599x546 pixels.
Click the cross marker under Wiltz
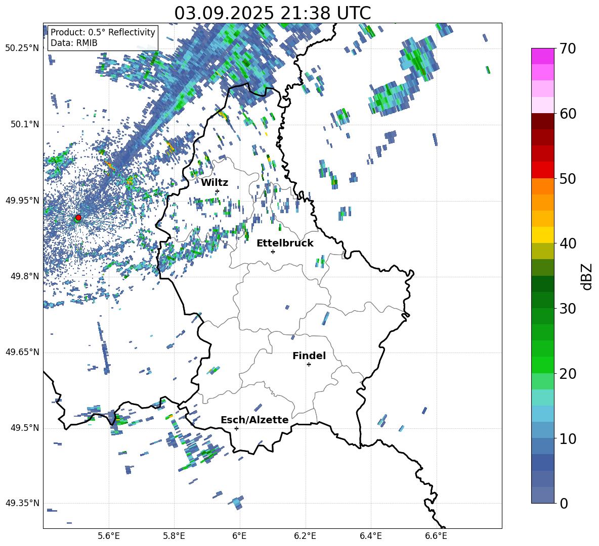tap(218, 191)
